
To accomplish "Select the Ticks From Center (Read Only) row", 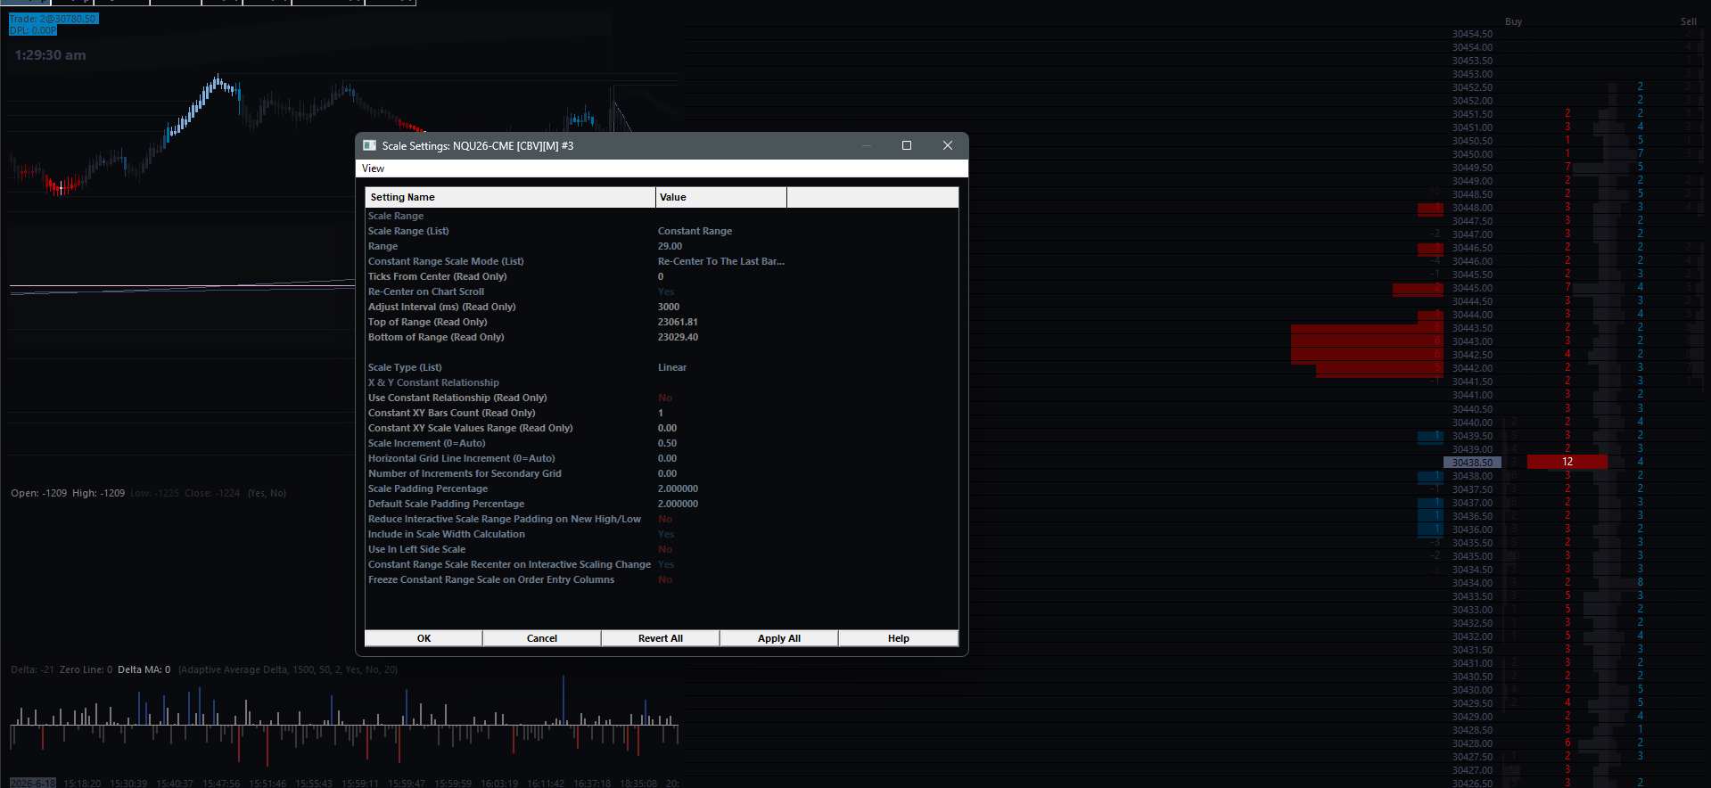I will (662, 276).
